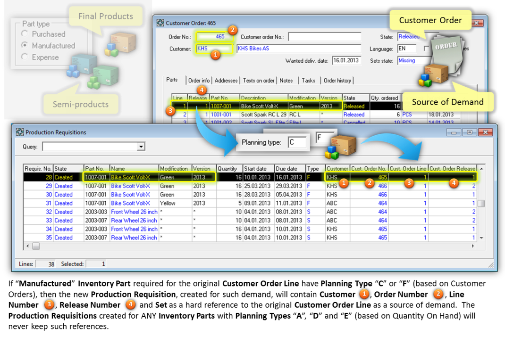
Task: Switch to the Order info tab
Action: pos(199,81)
